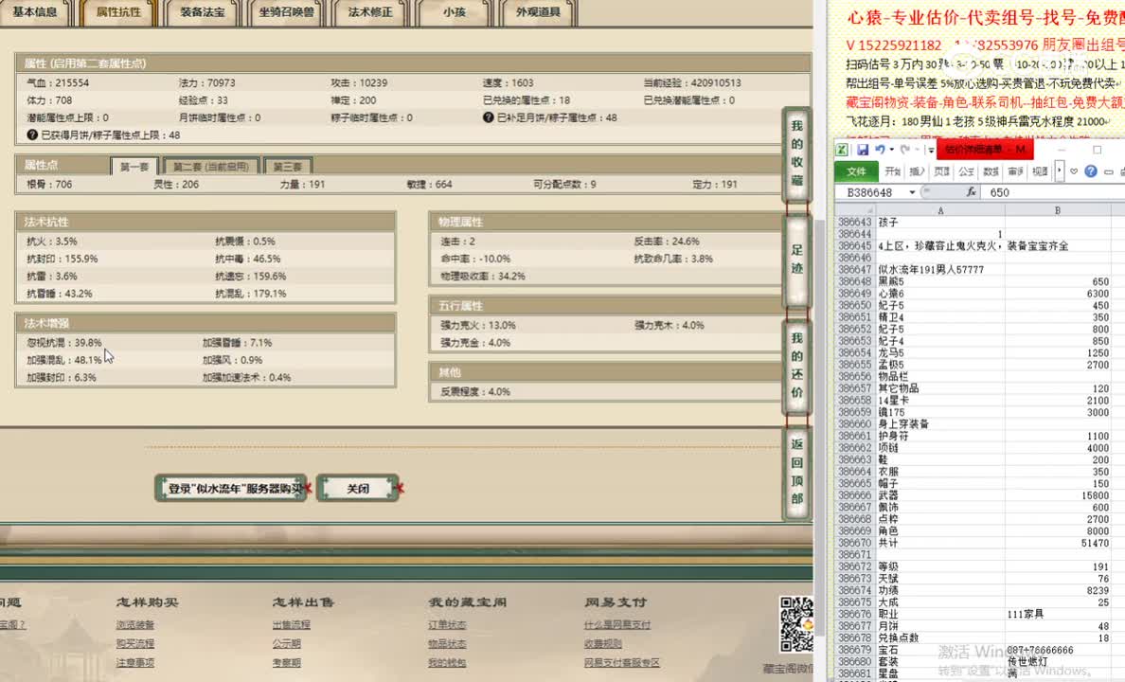The image size is (1125, 682).
Task: Open the 公示期 footer link
Action: 286,643
